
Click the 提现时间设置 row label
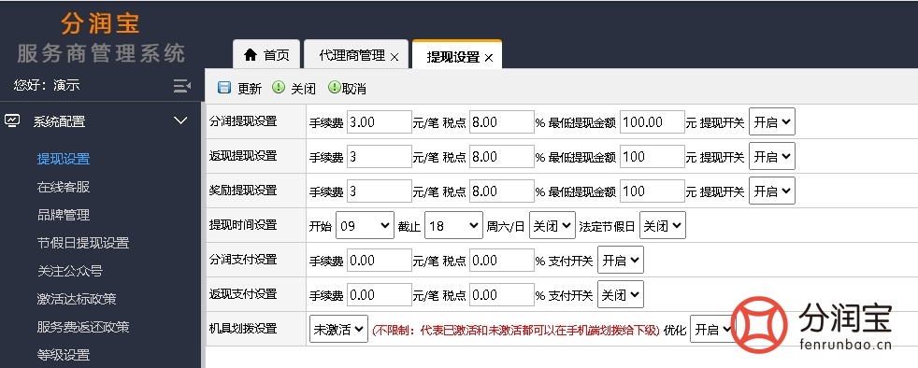pos(243,225)
